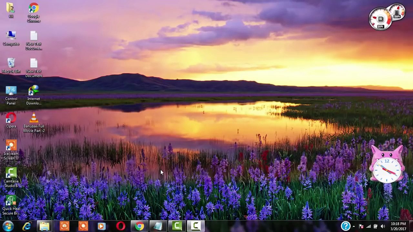Open the volume speaker control
413x232 pixels.
pyautogui.click(x=383, y=227)
